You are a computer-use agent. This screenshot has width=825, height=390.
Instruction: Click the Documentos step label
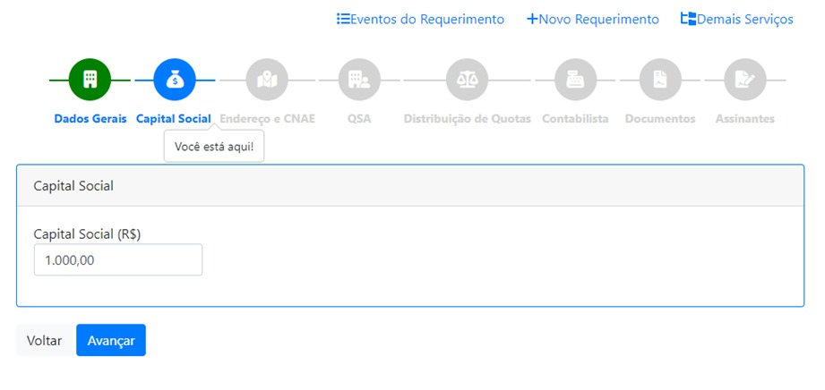[x=660, y=118]
